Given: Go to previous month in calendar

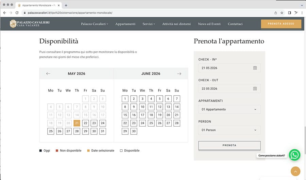Looking at the screenshot, I should tap(48, 73).
